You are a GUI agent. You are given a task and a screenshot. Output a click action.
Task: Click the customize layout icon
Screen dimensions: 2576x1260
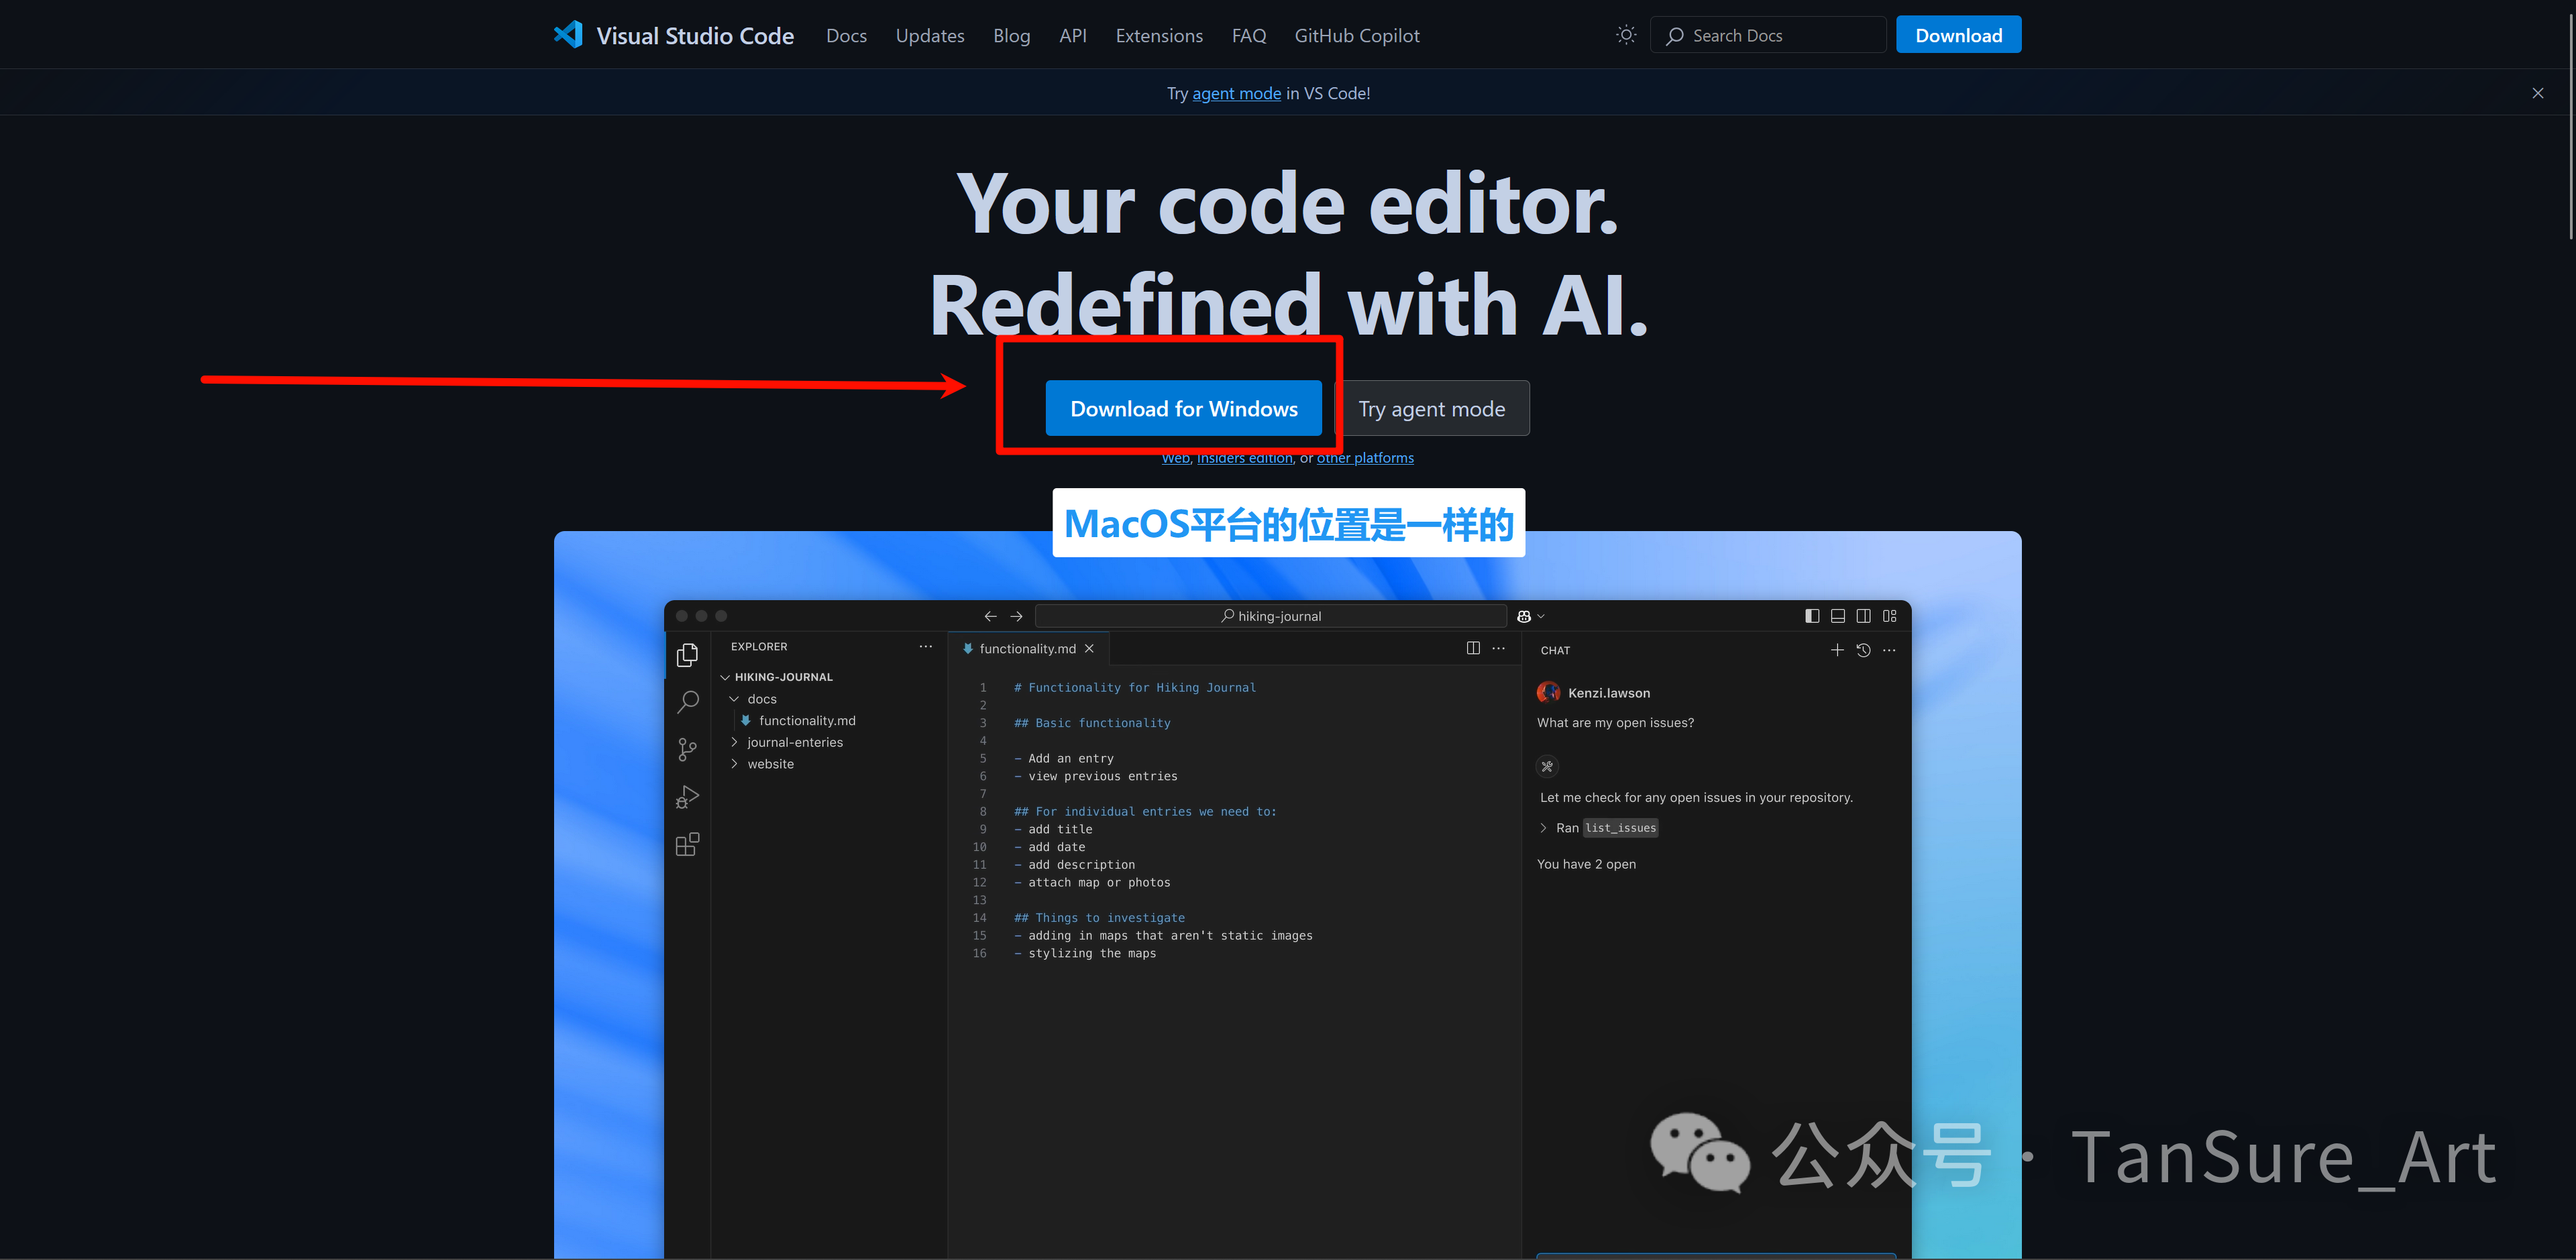tap(1889, 616)
